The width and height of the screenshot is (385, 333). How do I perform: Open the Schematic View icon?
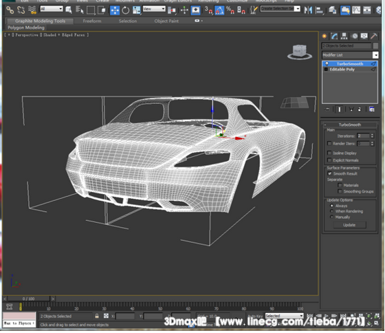pyautogui.click(x=367, y=10)
